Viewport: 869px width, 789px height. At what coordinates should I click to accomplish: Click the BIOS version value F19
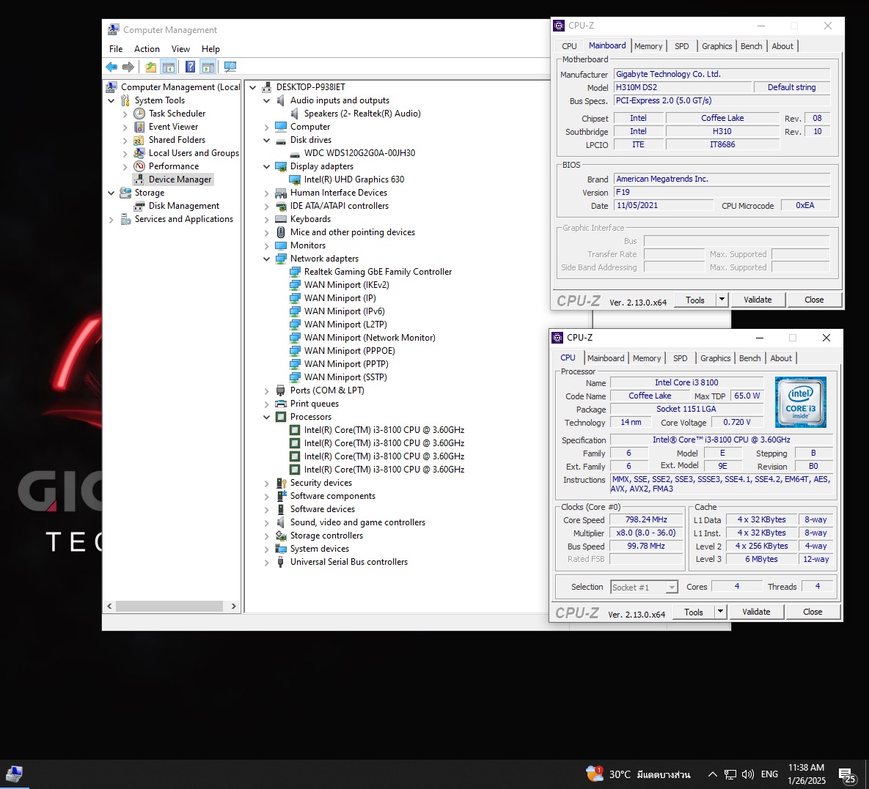click(x=722, y=192)
